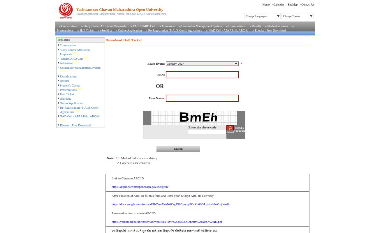
Task: Open Results in the TopLinks sidebar
Action: pyautogui.click(x=64, y=81)
